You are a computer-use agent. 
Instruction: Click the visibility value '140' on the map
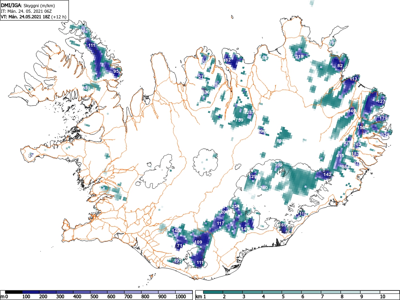(176, 231)
